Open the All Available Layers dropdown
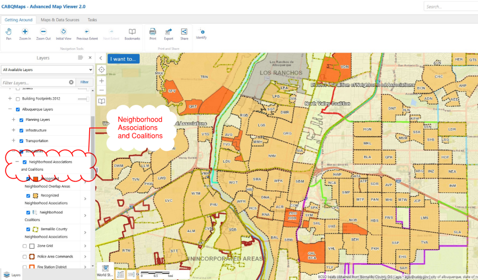Viewport: 478px width, 280px height. click(x=47, y=70)
